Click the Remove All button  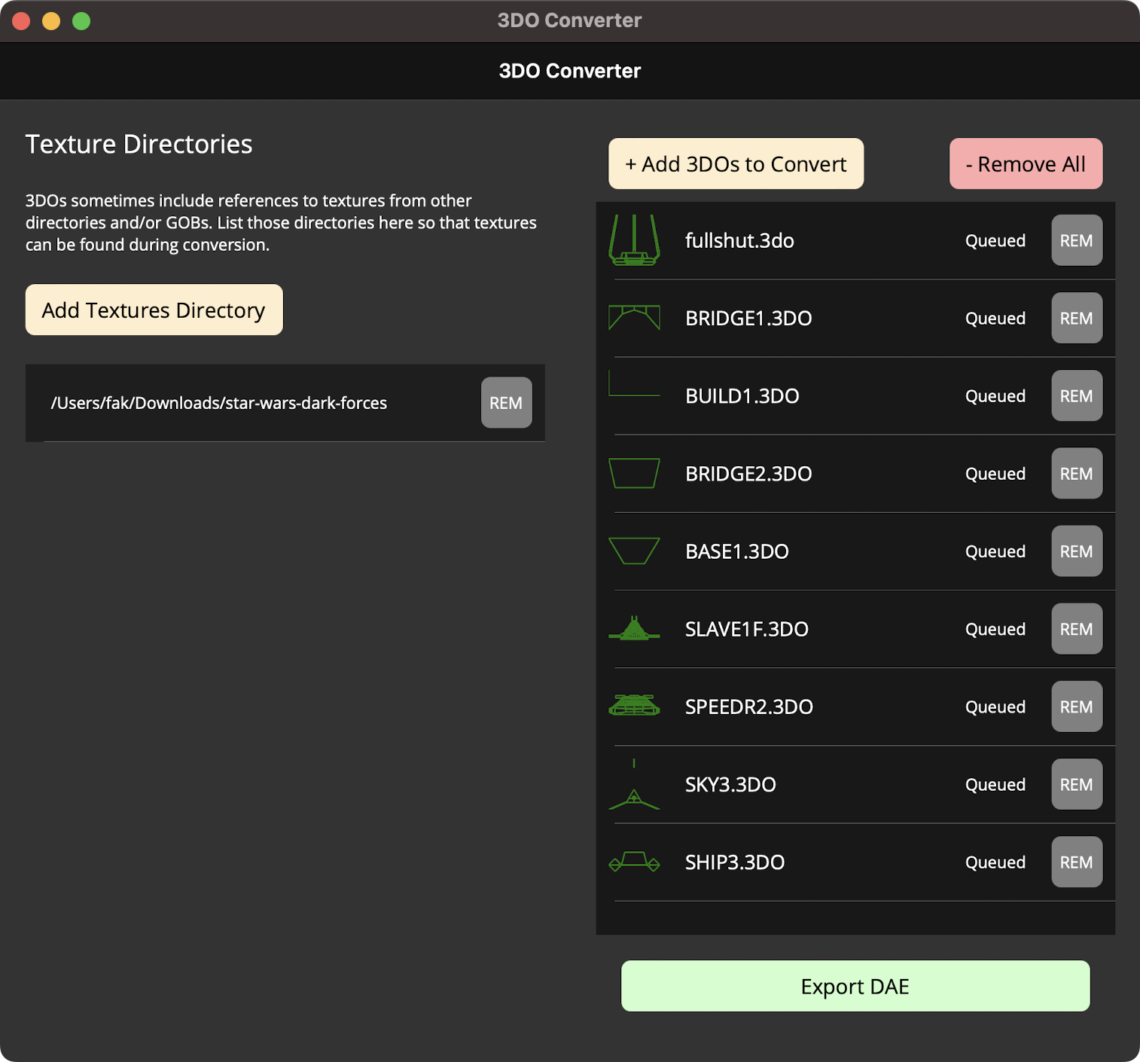[1026, 163]
